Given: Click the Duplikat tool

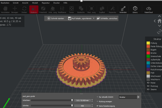Looking at the screenshot, I should point(102,9).
